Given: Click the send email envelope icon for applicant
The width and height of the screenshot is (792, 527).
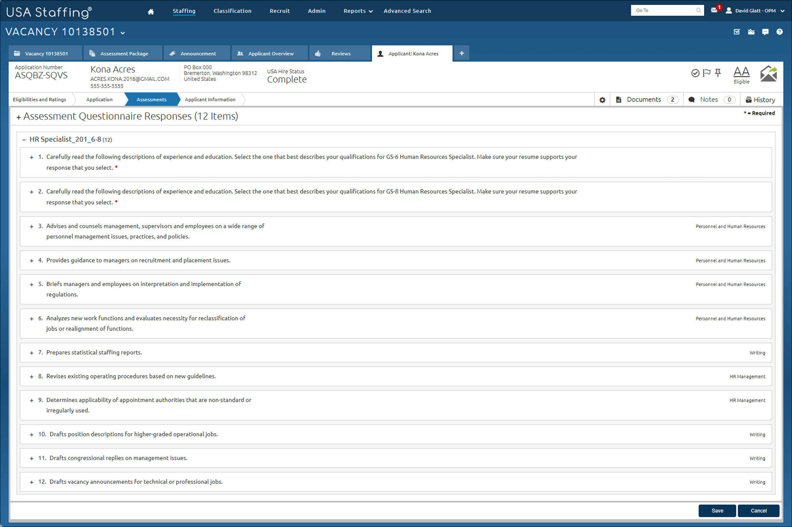Looking at the screenshot, I should pyautogui.click(x=769, y=74).
